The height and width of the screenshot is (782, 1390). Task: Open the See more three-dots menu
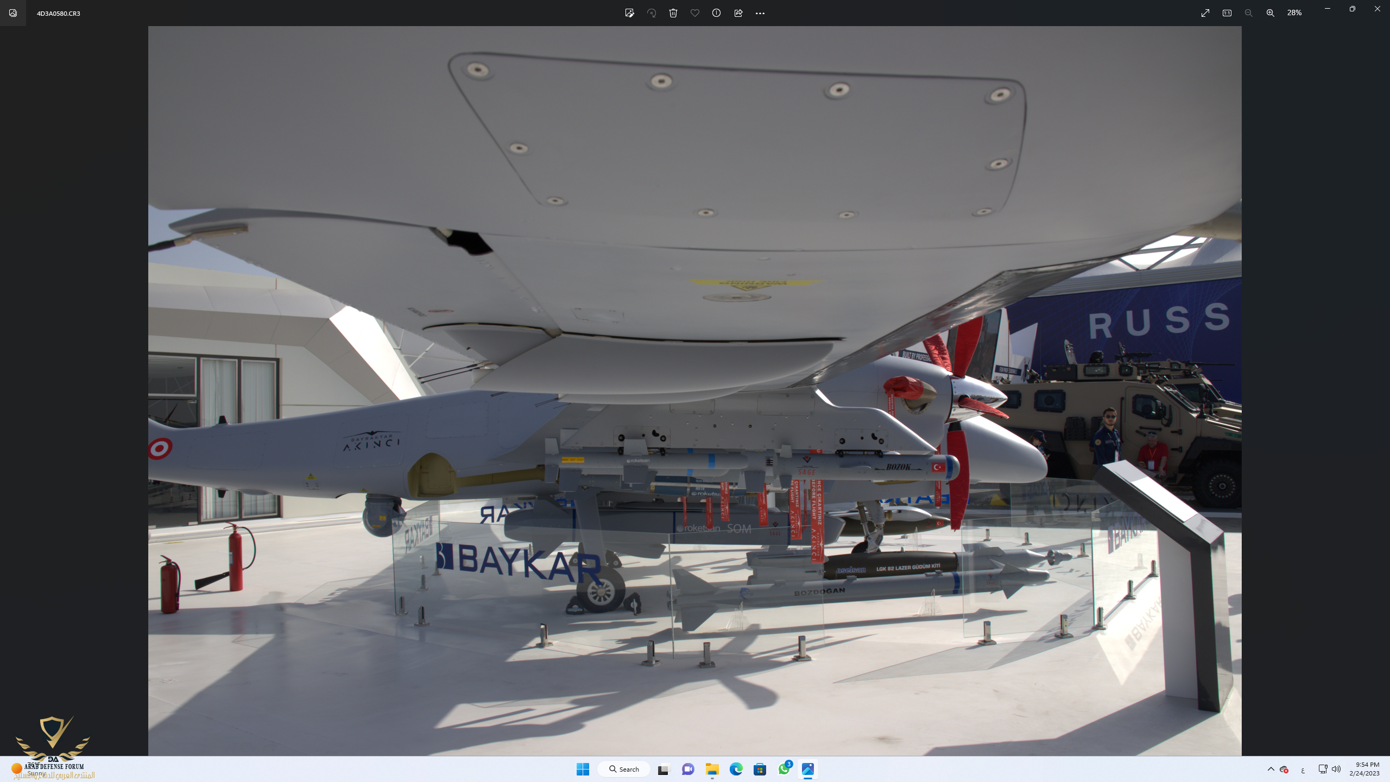pyautogui.click(x=760, y=13)
